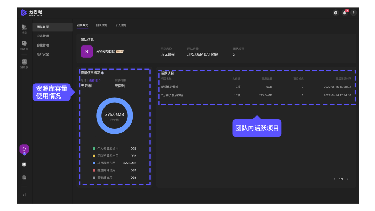Go to 项目 in the left sidebar

(24, 29)
